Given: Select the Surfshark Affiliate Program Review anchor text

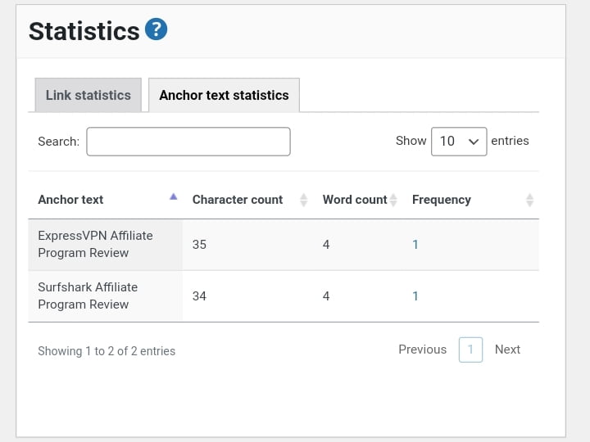Looking at the screenshot, I should 88,295.
